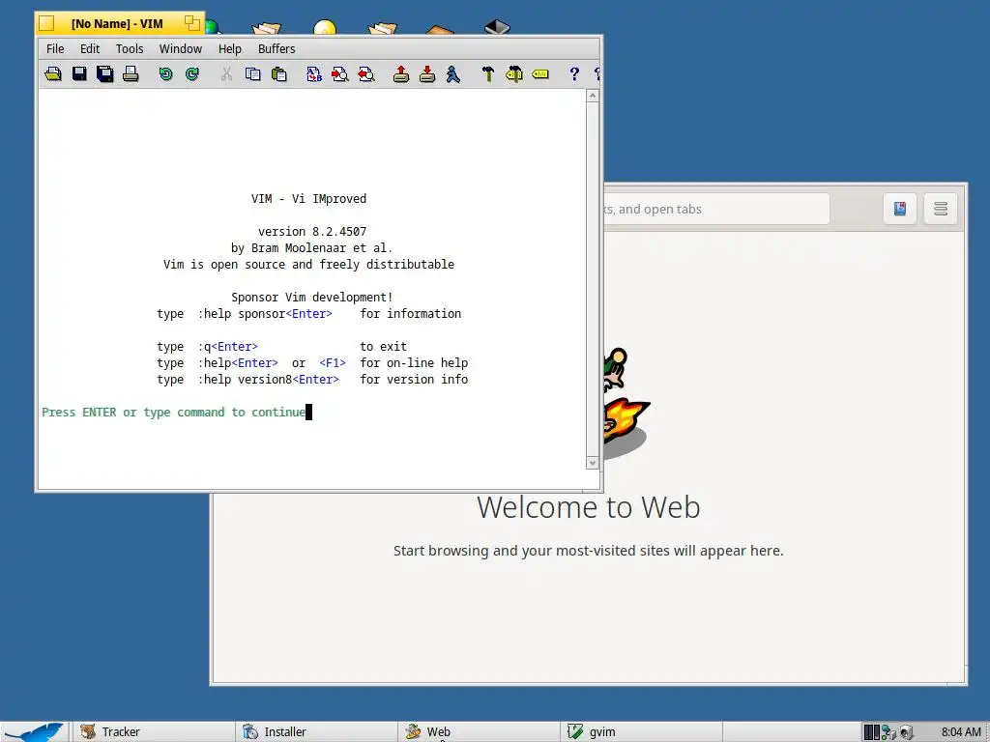
Task: Open the Help menu in gvim
Action: (230, 48)
